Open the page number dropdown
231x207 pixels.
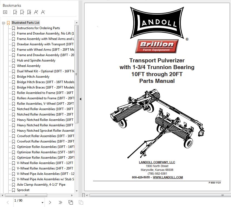(x=42, y=203)
